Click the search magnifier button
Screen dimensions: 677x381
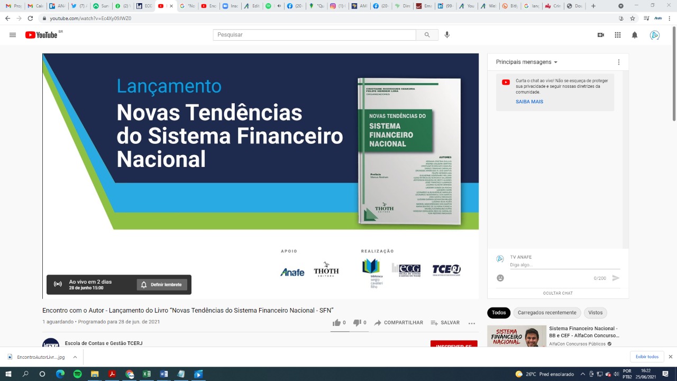tap(427, 35)
